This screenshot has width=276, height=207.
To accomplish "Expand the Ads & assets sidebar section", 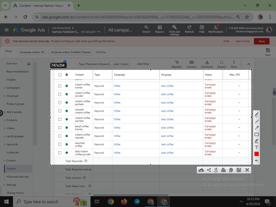I will pos(4,112).
